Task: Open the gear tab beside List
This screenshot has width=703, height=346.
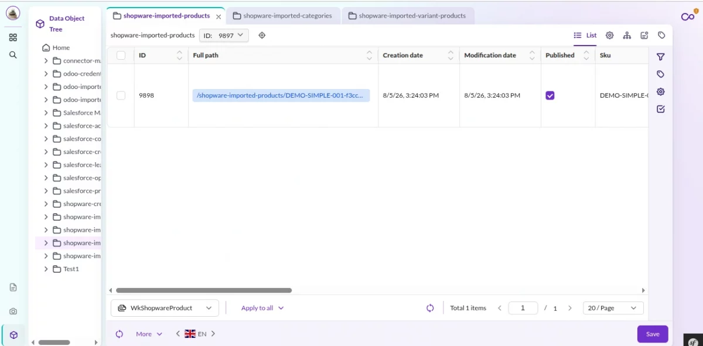Action: 609,35
